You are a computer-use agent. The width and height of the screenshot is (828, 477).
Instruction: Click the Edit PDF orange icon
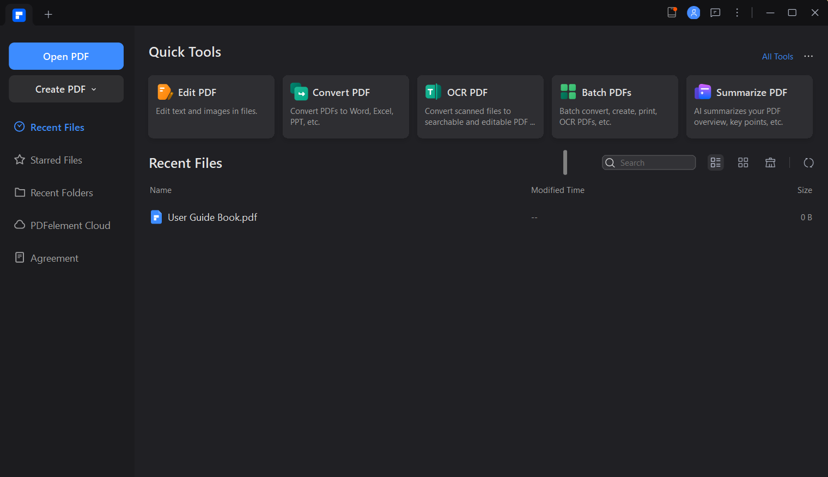(165, 92)
